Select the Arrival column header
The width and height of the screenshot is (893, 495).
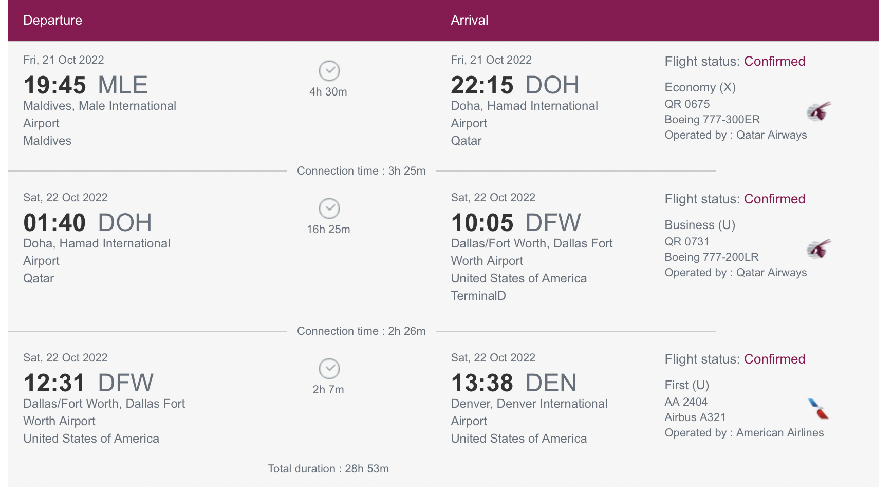[469, 20]
